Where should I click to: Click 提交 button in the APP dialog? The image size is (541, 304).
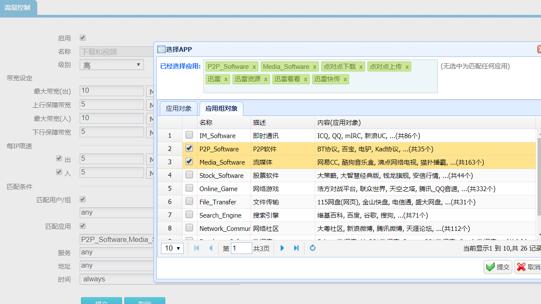click(x=498, y=267)
